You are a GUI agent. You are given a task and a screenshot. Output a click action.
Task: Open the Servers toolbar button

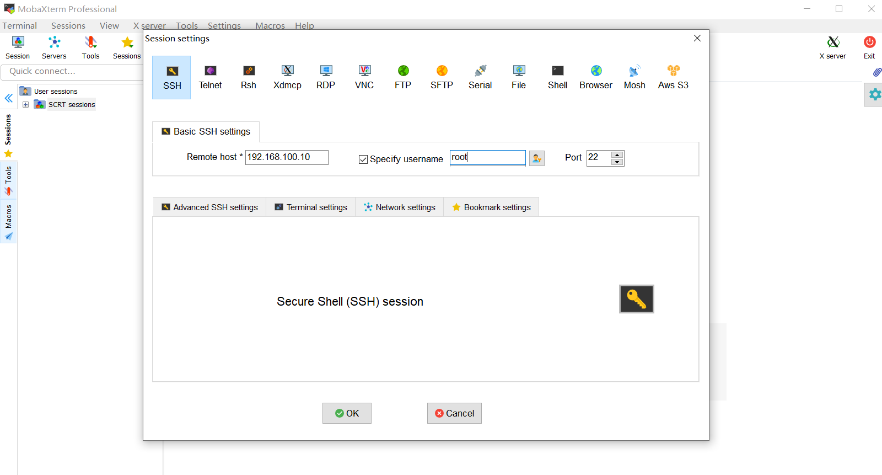click(x=54, y=48)
